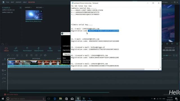Open the notification center icon
Image resolution: width=180 pixels, height=101 pixels.
coord(176,98)
